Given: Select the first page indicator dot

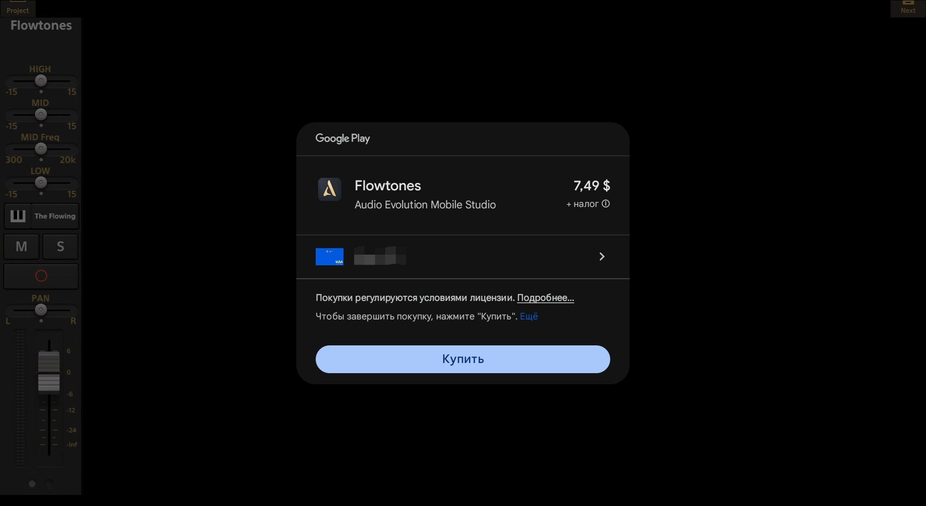Looking at the screenshot, I should pyautogui.click(x=32, y=484).
